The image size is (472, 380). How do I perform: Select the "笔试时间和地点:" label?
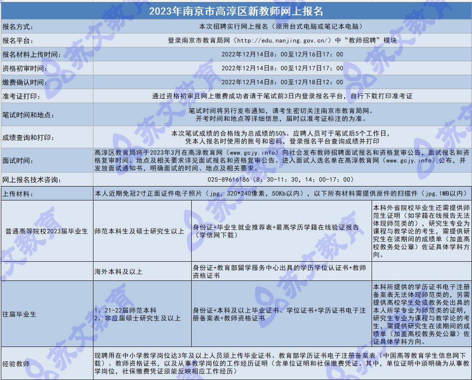(x=28, y=115)
